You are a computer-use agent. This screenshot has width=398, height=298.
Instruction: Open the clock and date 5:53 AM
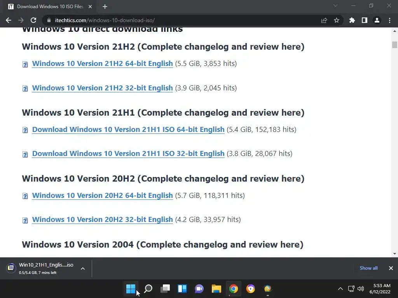click(380, 289)
